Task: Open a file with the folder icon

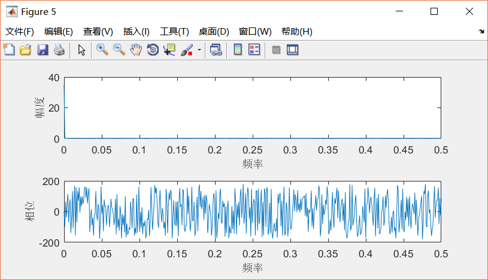Action: point(26,50)
